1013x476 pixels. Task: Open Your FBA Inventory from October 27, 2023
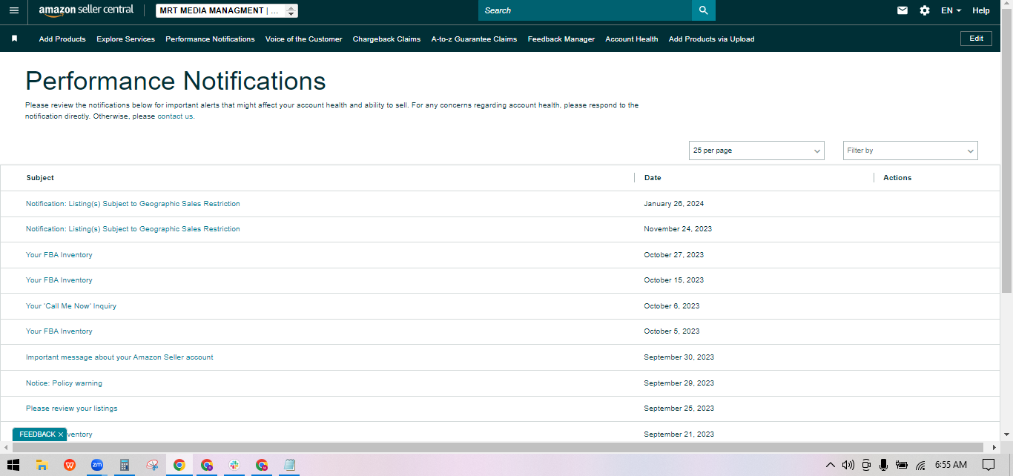click(59, 255)
